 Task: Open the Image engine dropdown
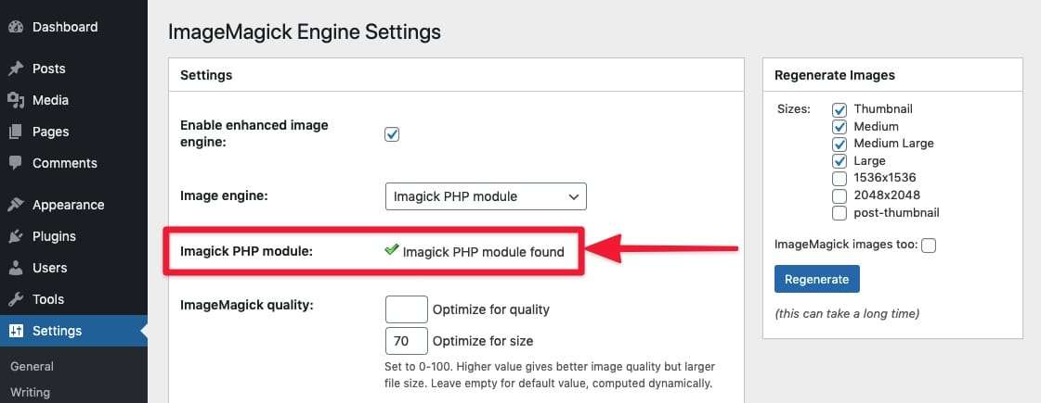pos(486,196)
